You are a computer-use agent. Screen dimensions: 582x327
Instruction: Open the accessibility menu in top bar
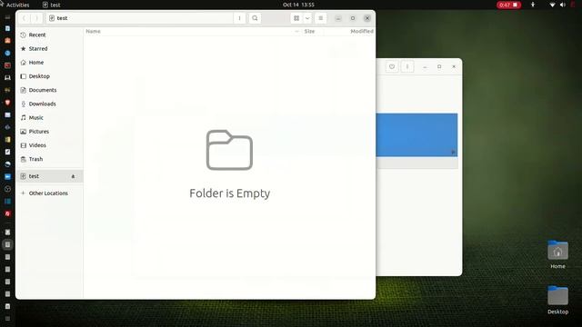coord(533,5)
